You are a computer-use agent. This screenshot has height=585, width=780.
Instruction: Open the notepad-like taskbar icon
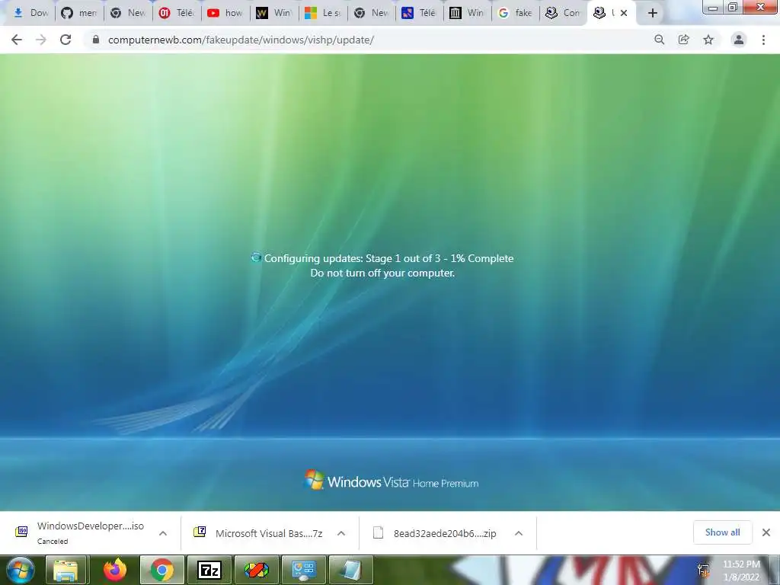350,570
